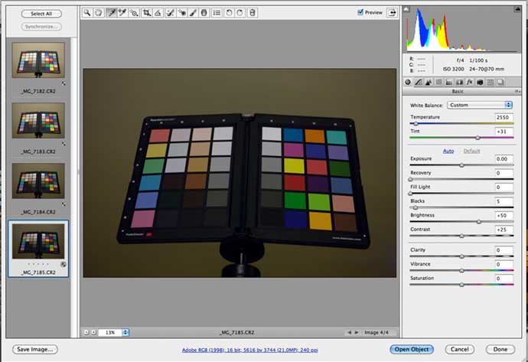Image resolution: width=528 pixels, height=362 pixels.
Task: Switch to the Presets tab
Action: [491, 82]
